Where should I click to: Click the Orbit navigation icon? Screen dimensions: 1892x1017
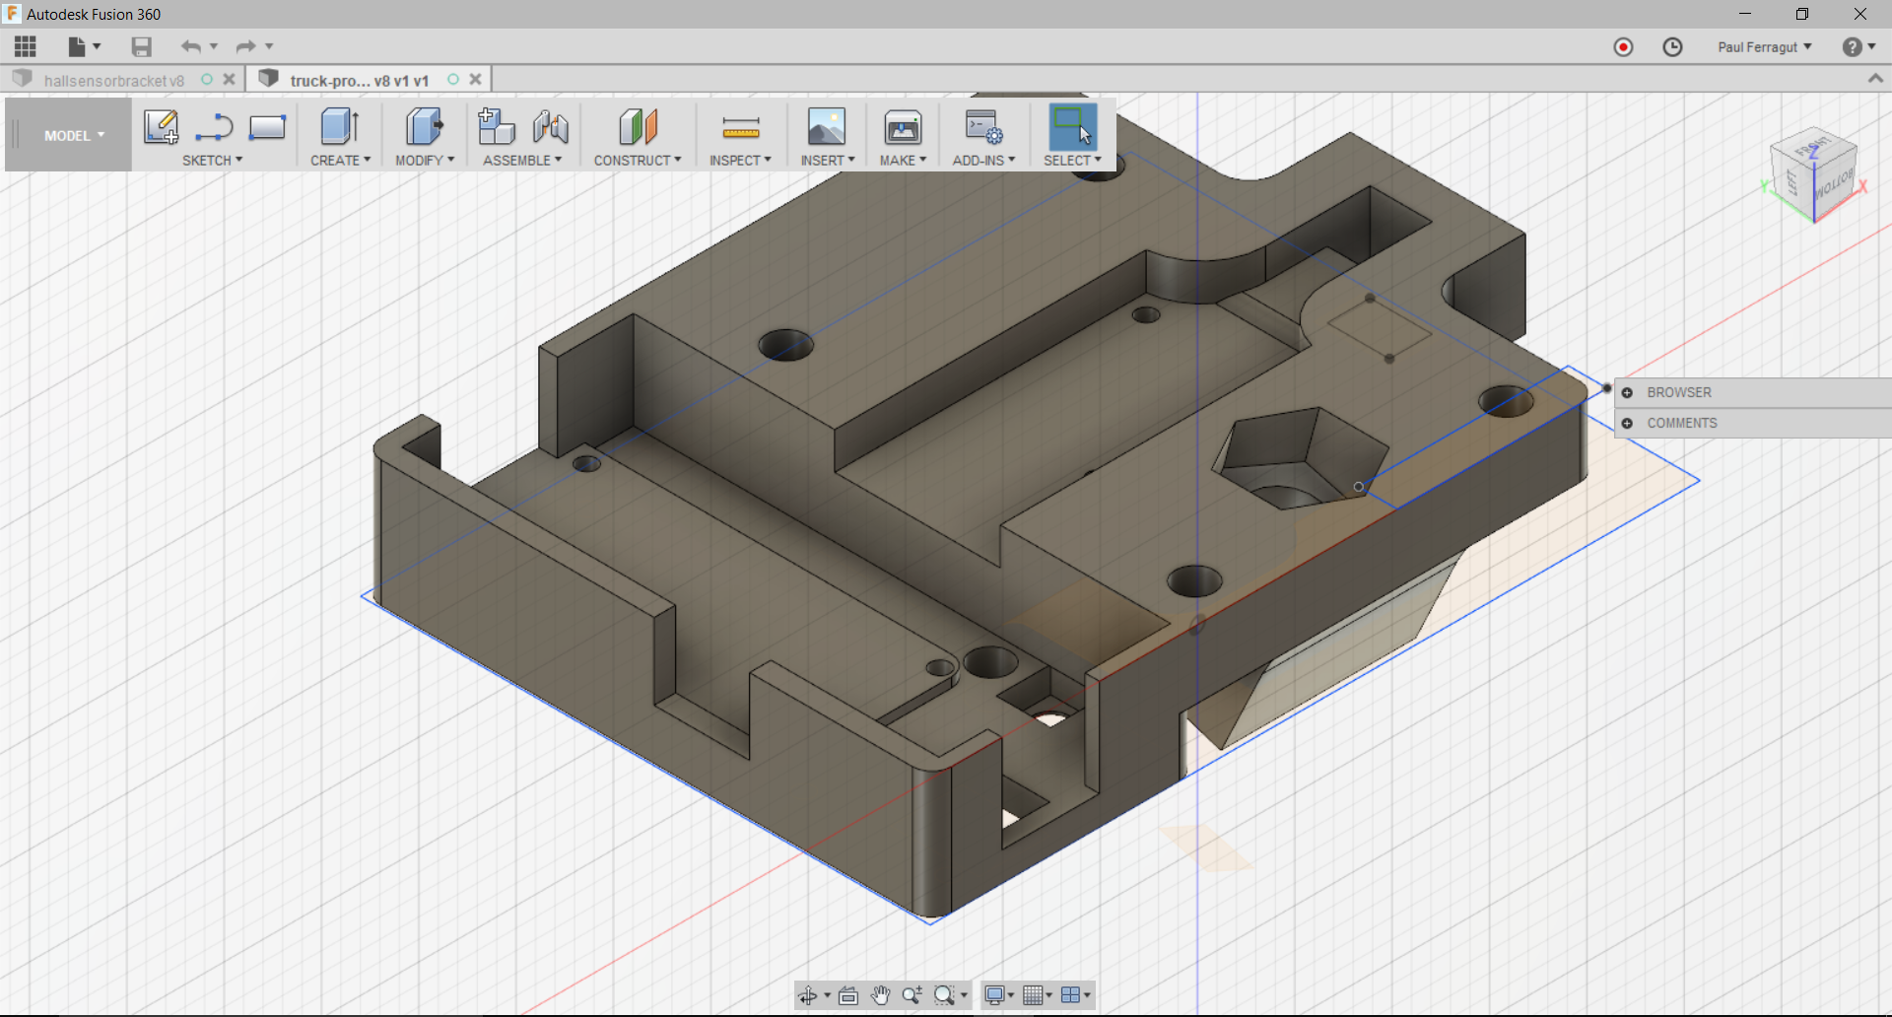point(807,995)
